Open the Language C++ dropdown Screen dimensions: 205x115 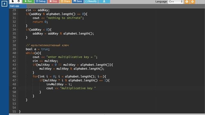click(x=176, y=2)
